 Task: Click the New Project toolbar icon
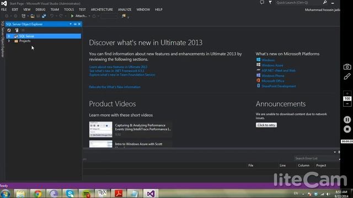pyautogui.click(x=23, y=16)
